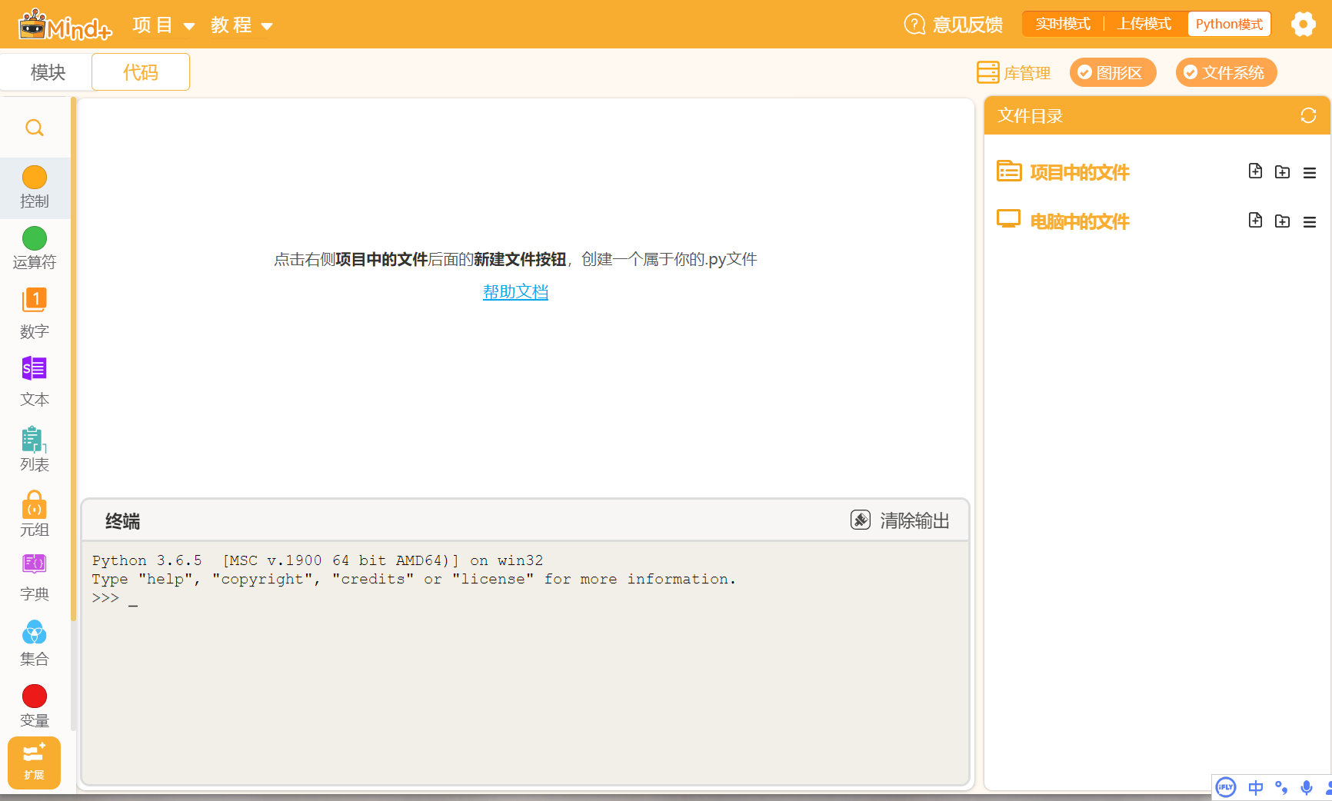Click 清除输出 to clear terminal

[x=900, y=520]
